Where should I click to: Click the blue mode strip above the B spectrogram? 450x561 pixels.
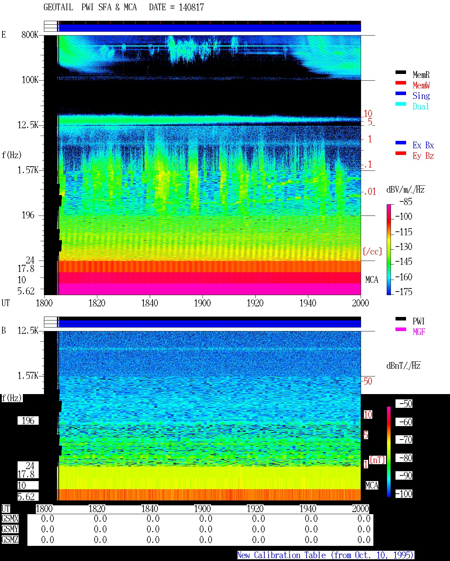[x=210, y=323]
